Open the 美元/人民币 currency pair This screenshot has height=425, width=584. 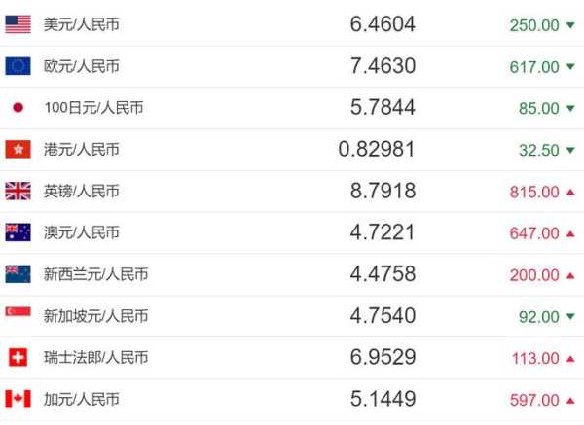[x=82, y=24]
